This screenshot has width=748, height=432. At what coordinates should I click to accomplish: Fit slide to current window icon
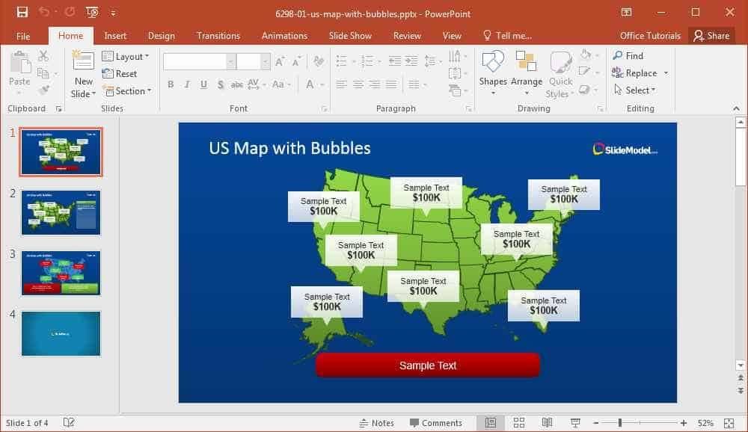[729, 423]
